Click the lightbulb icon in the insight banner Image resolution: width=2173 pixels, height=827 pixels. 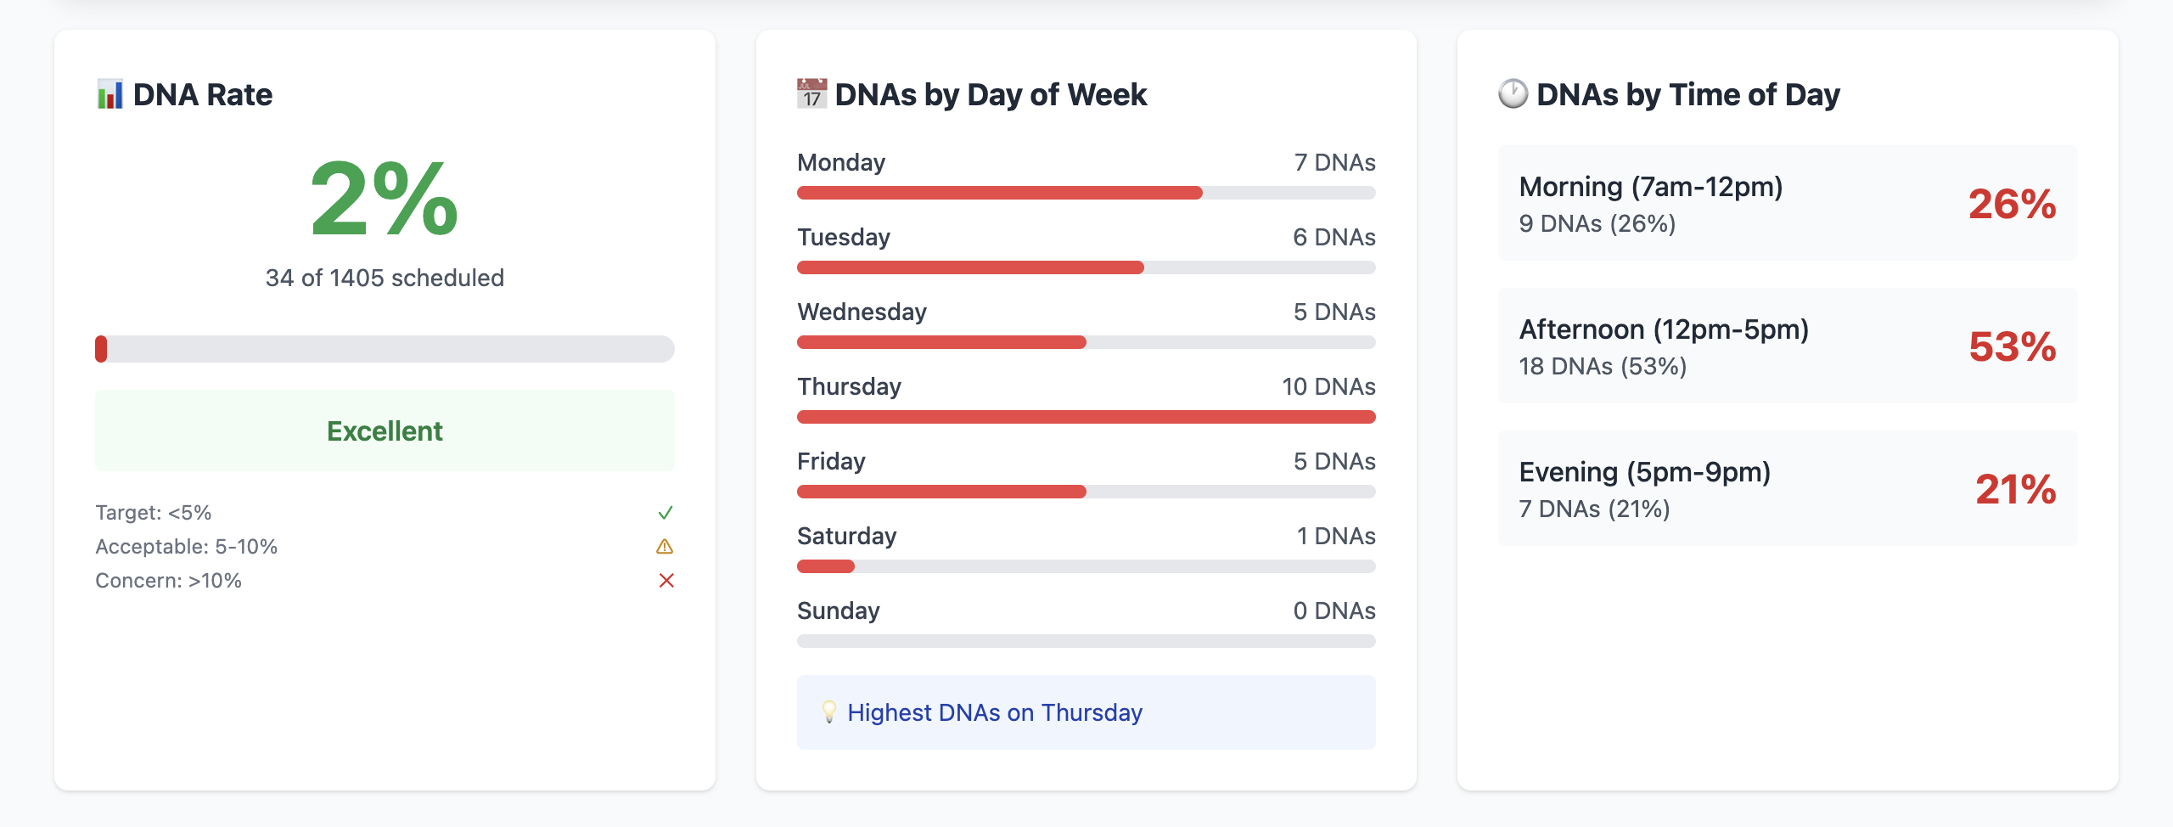[x=830, y=712]
